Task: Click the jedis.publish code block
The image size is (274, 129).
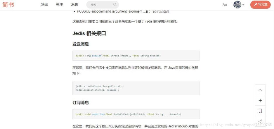Action: [x=136, y=88]
